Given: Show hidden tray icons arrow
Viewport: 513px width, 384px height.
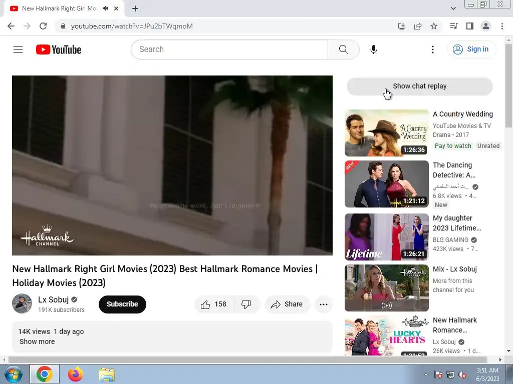Looking at the screenshot, I should click(426, 374).
